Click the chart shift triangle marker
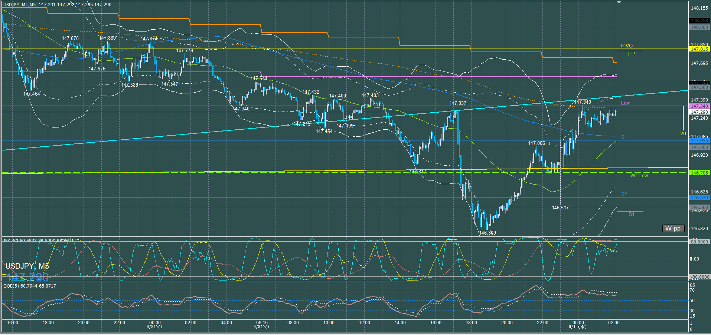This screenshot has width=711, height=335. pos(619,3)
